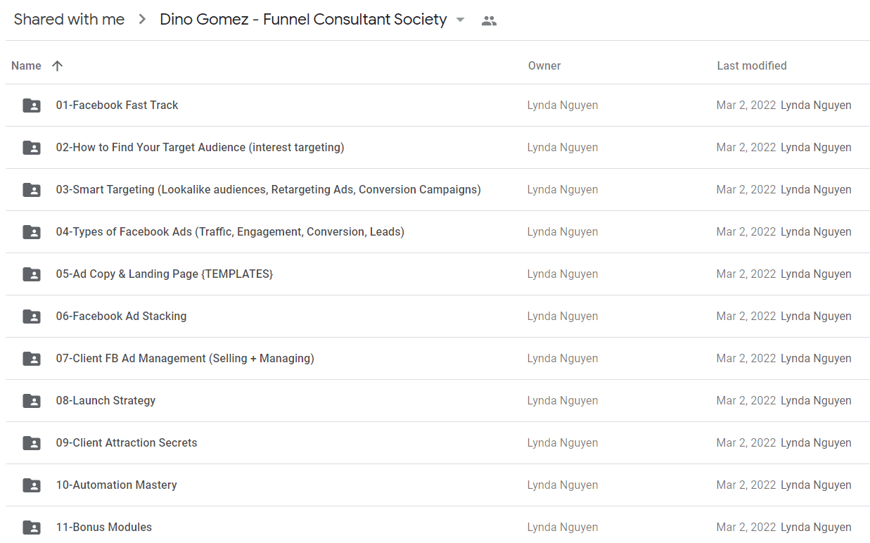870x543 pixels.
Task: Select 01-Facebook Fast Track folder name
Action: [117, 105]
